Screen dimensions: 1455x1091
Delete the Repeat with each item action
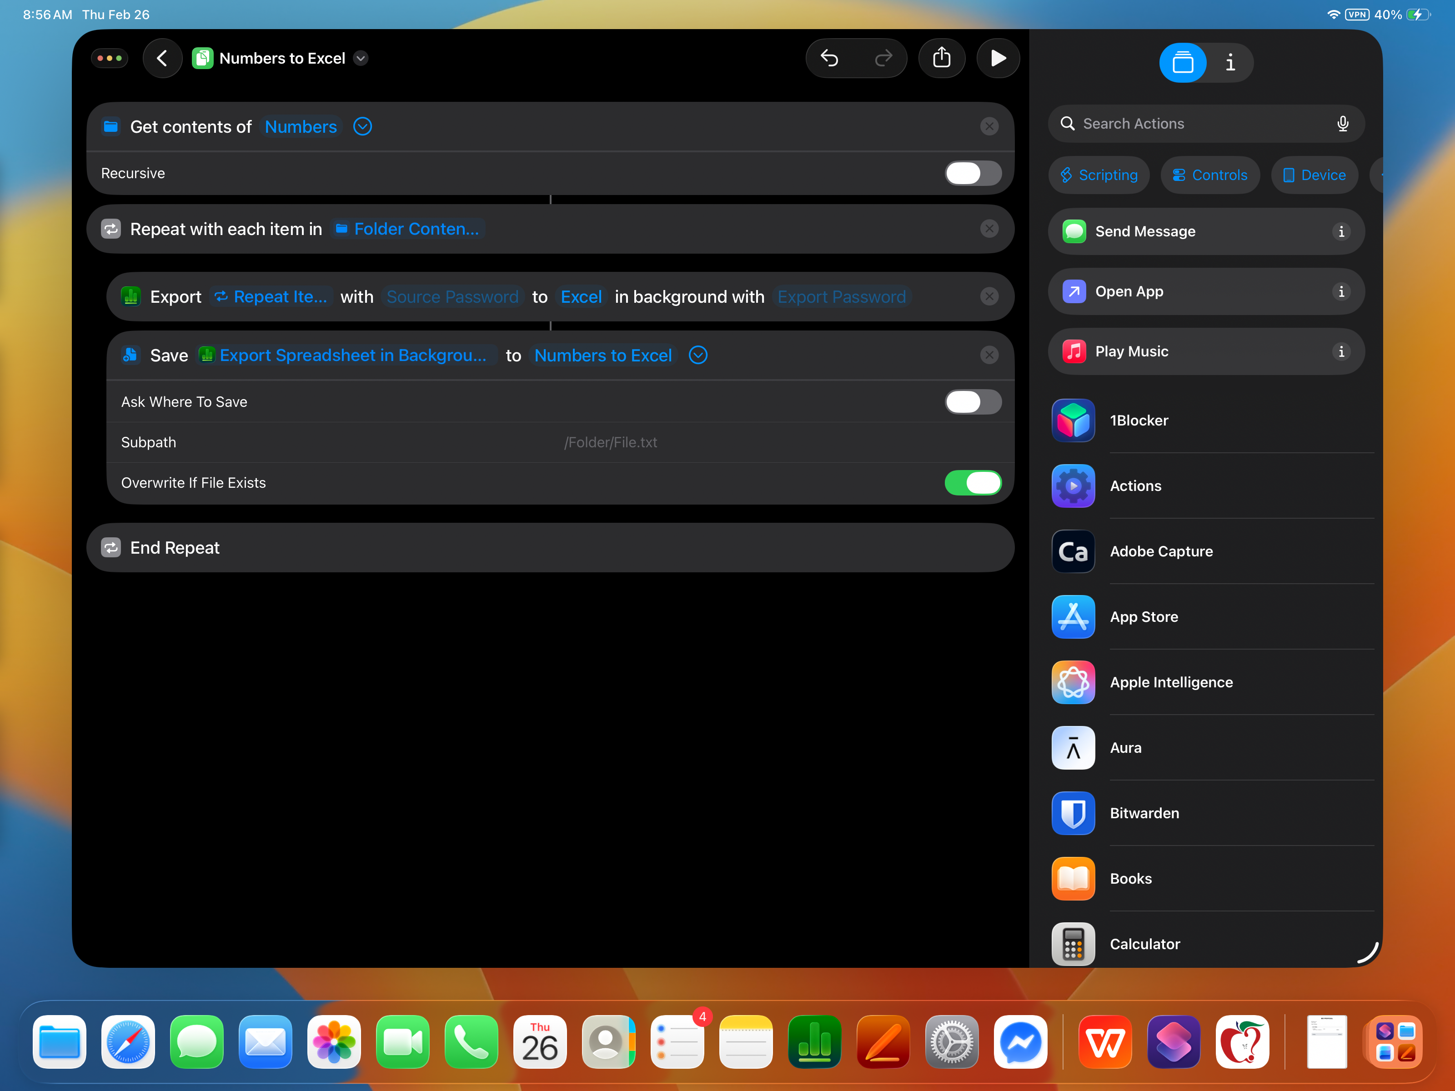pos(989,229)
